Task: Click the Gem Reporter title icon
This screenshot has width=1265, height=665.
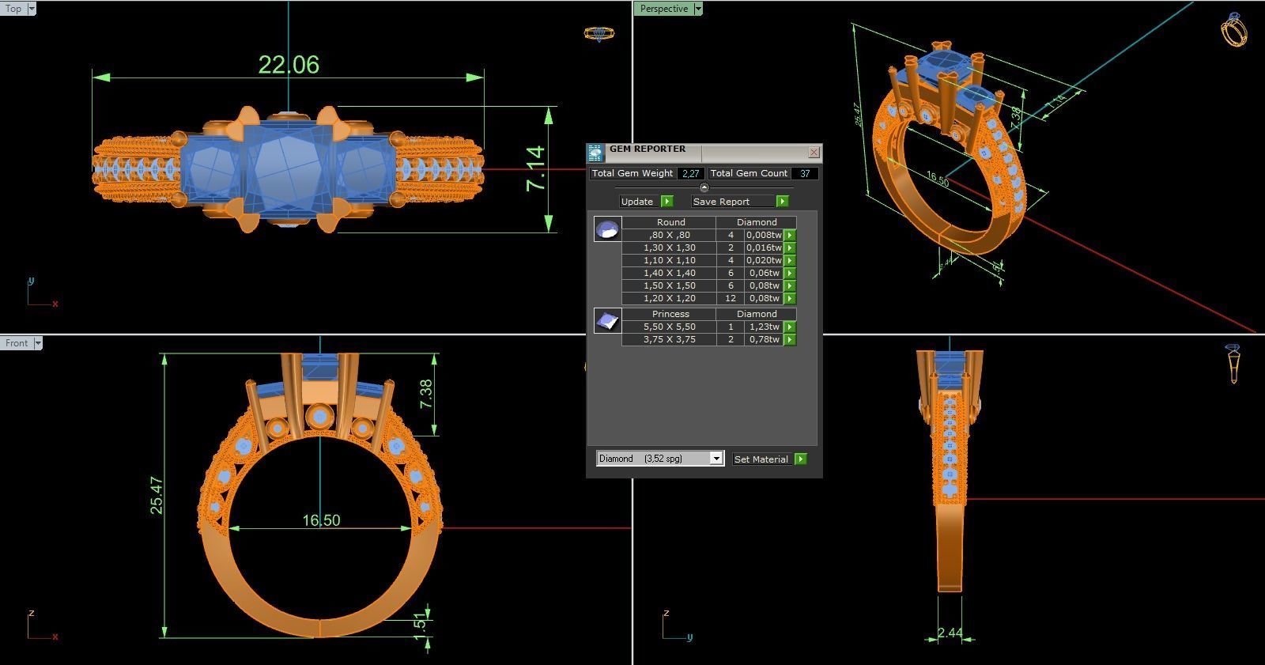Action: tap(595, 153)
